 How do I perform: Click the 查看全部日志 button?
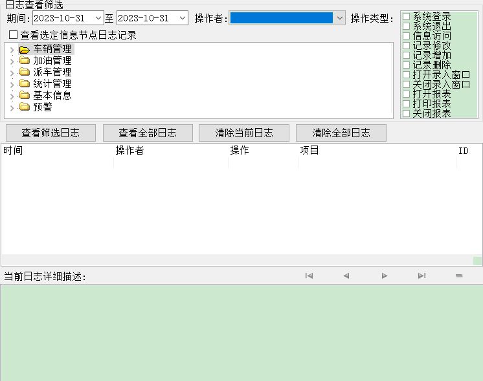148,133
